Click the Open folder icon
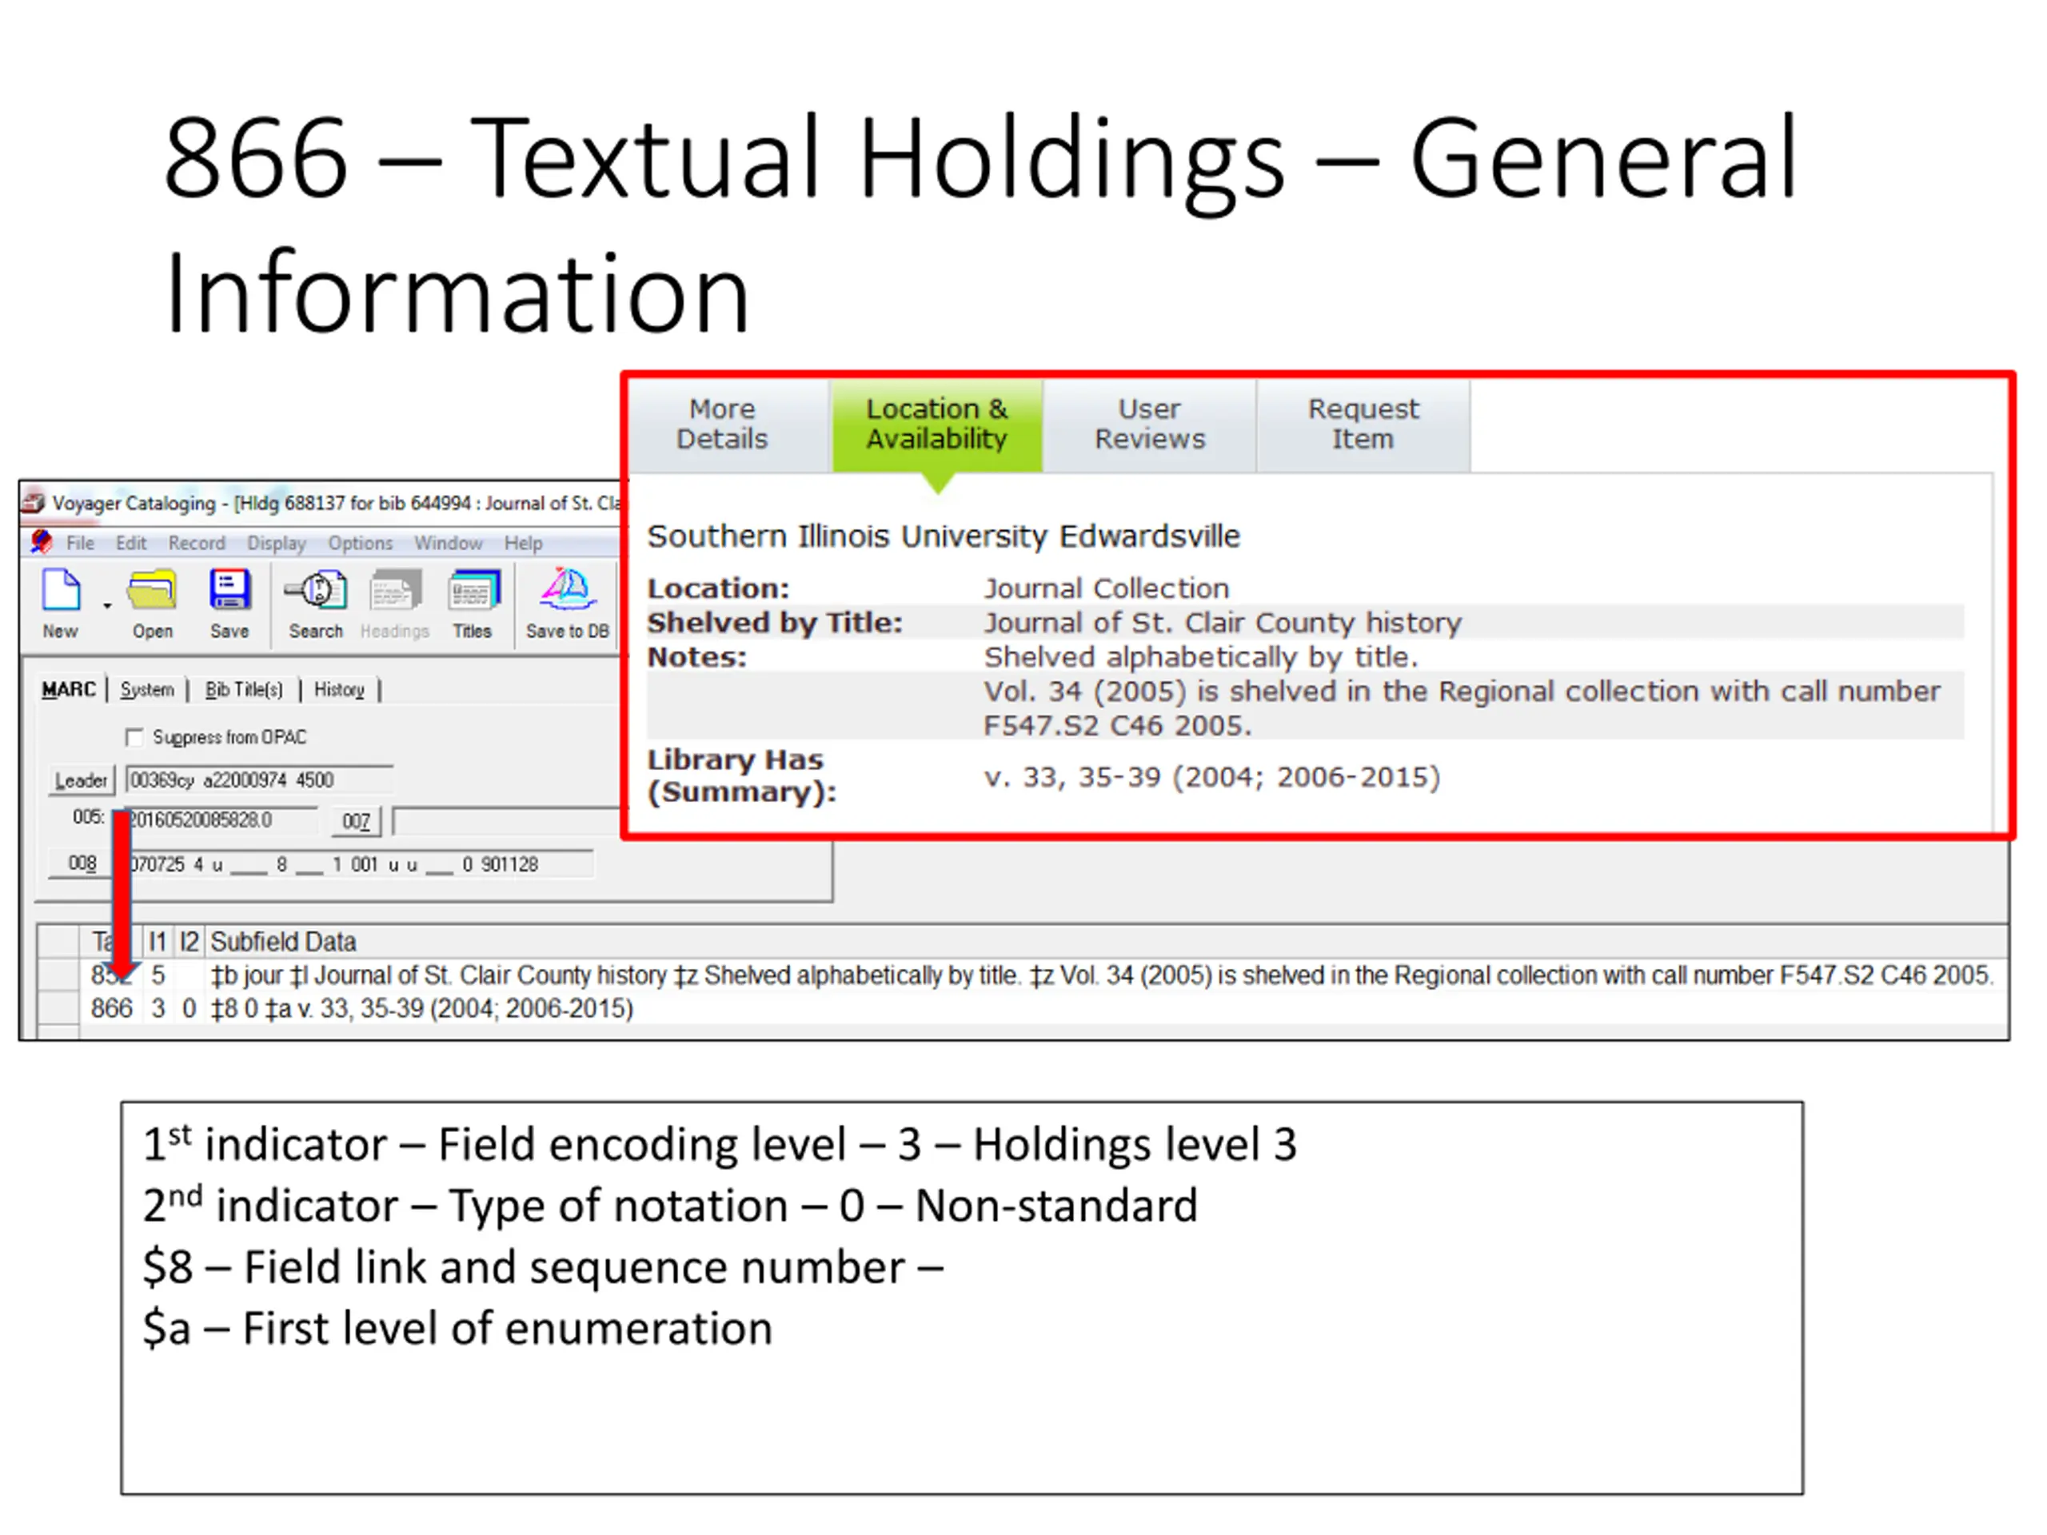The height and width of the screenshot is (1535, 2047). (x=153, y=589)
